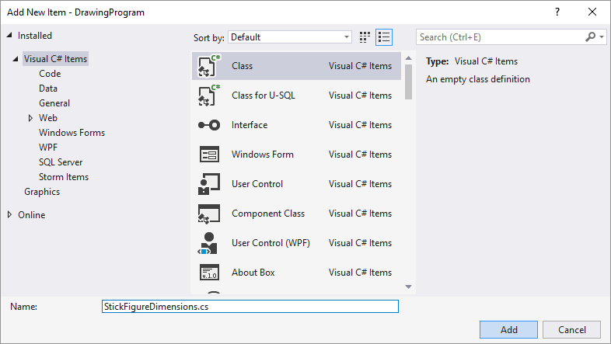Click the Add button
Viewport: 611px width, 344px height.
[508, 329]
